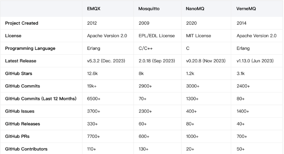Select the GitHub Stars row label
Viewport: 284px width, 154px height.
[19, 73]
